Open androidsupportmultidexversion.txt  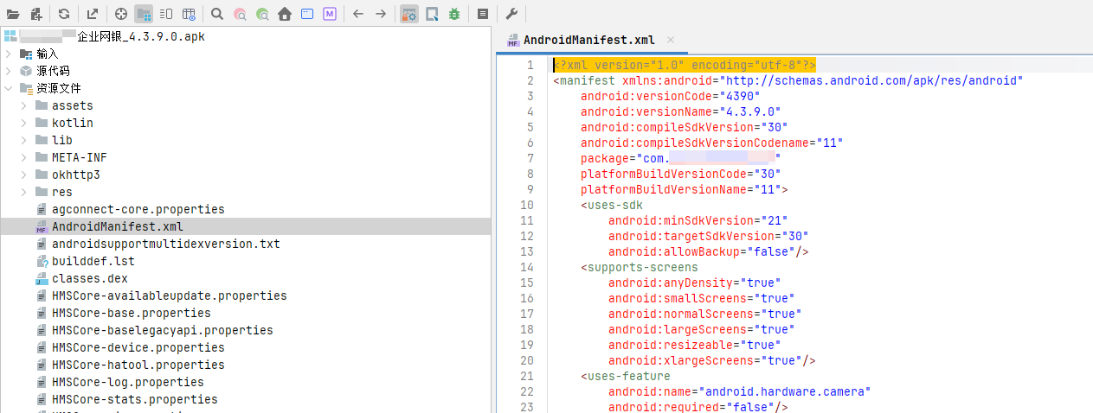point(165,244)
